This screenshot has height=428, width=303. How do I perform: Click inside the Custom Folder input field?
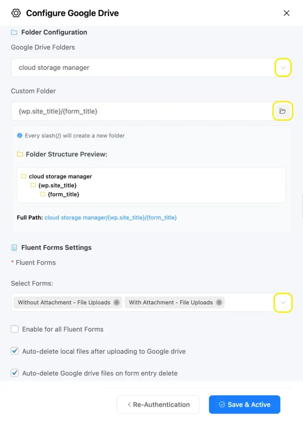125,111
